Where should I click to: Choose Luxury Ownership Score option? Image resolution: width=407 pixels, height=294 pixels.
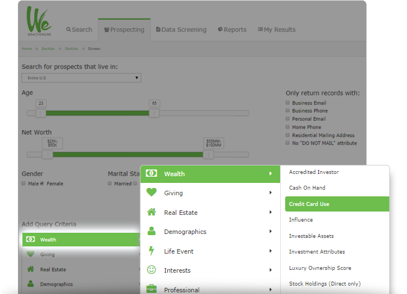point(320,268)
